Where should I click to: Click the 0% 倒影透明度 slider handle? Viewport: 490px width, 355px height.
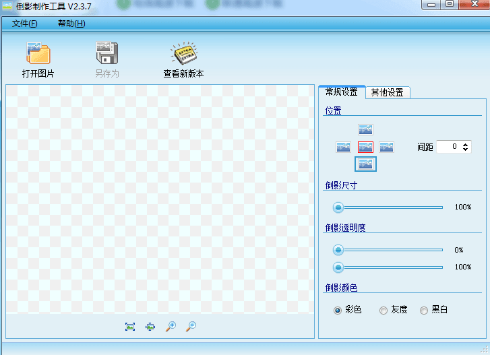(338, 250)
